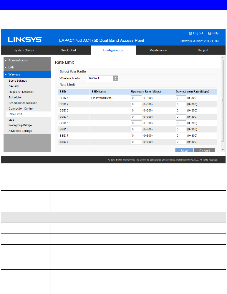227x294 pixels.
Task: Click the SSID 3 downstream rate field
Action: 181,110
